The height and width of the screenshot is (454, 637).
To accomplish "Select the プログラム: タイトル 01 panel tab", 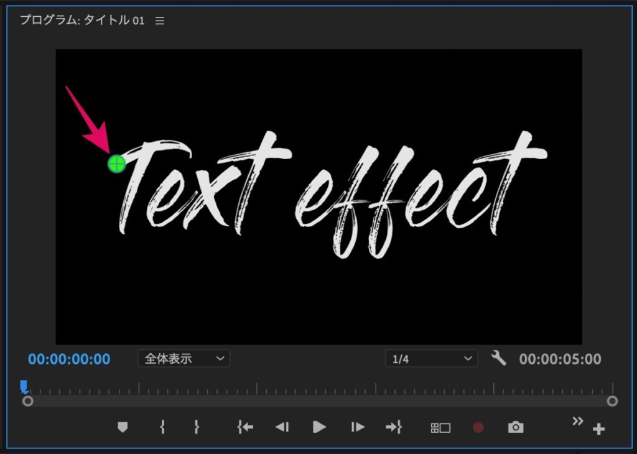I will (x=83, y=21).
